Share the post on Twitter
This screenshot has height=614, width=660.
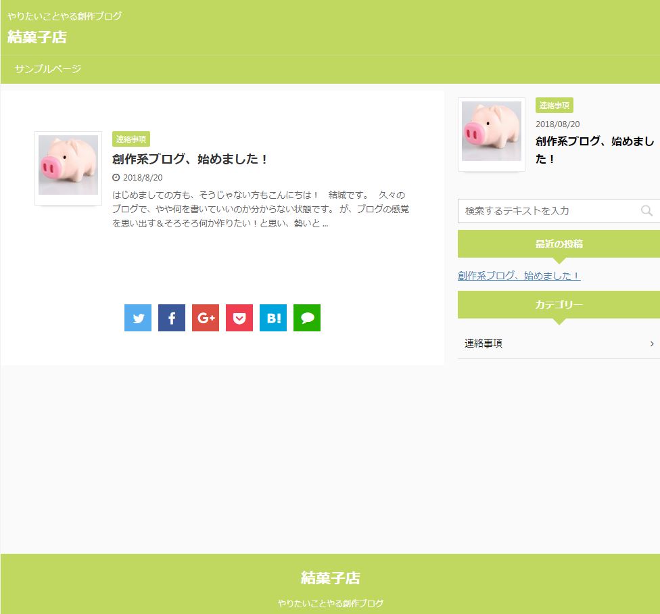point(138,318)
